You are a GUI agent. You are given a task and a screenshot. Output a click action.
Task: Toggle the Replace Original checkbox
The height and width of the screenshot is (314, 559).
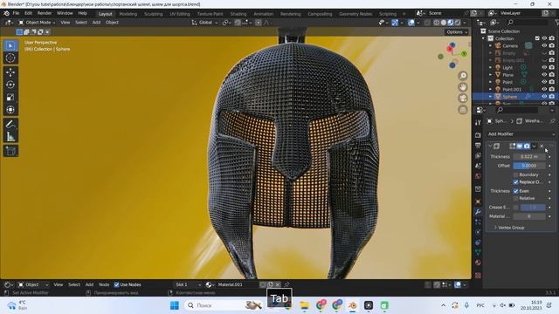click(515, 182)
